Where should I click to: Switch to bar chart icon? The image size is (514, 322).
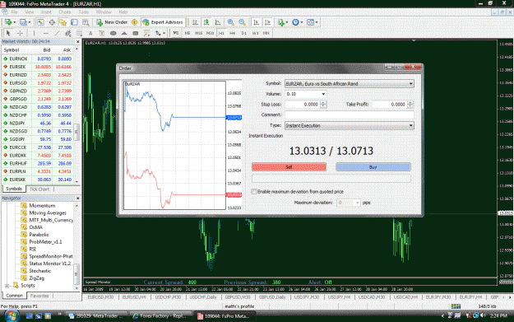(x=195, y=22)
